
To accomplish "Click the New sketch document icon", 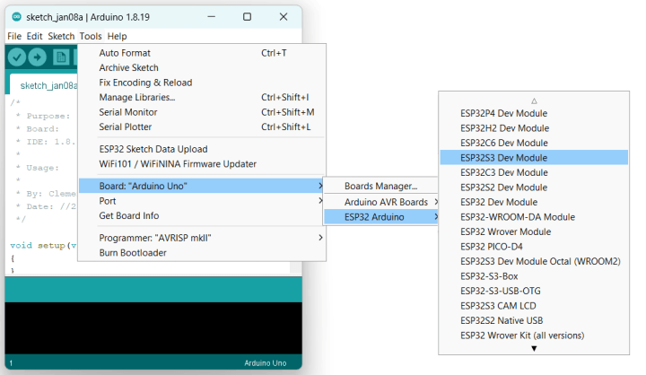I will click(x=61, y=57).
